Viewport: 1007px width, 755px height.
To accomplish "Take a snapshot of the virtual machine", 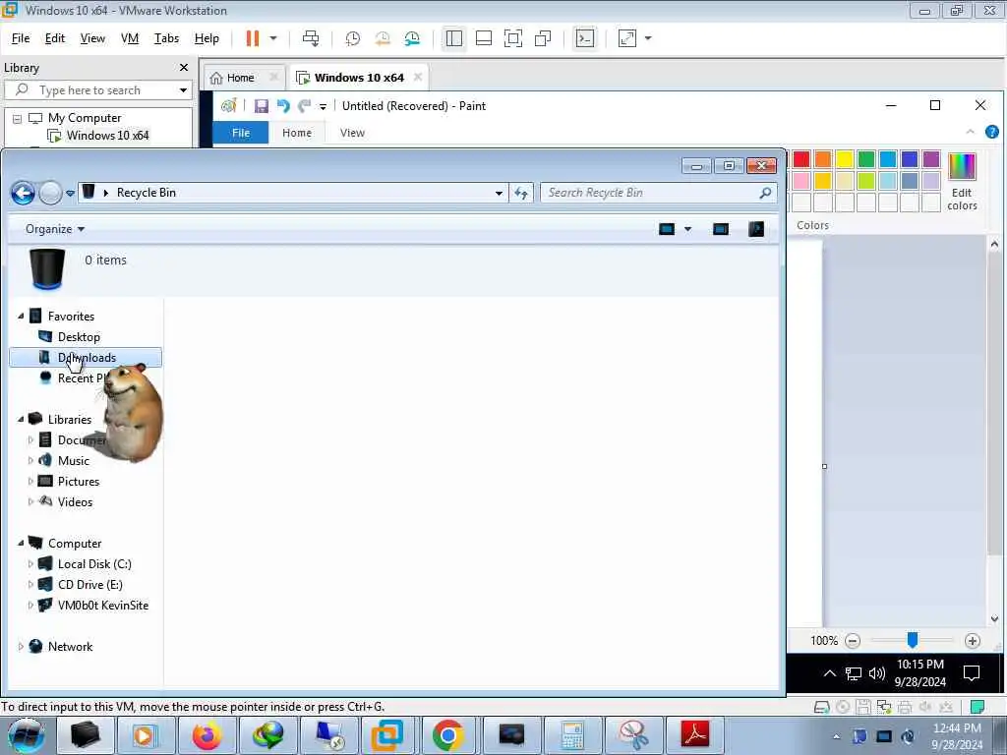I will [x=353, y=38].
